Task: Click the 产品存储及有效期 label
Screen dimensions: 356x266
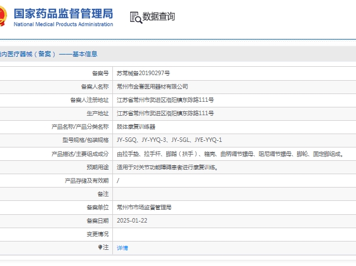Action: pyautogui.click(x=87, y=181)
